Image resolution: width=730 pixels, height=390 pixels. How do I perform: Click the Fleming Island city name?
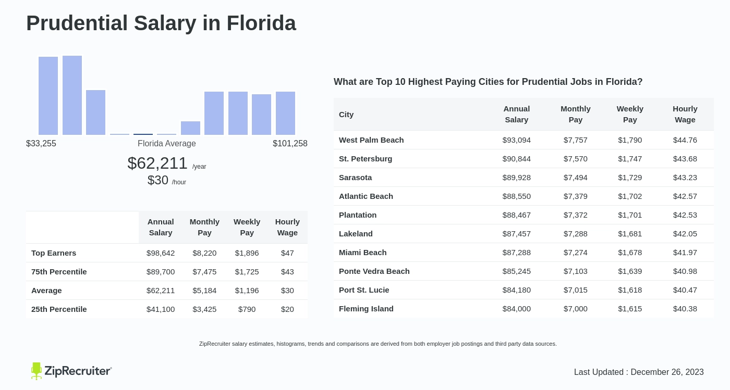(366, 309)
